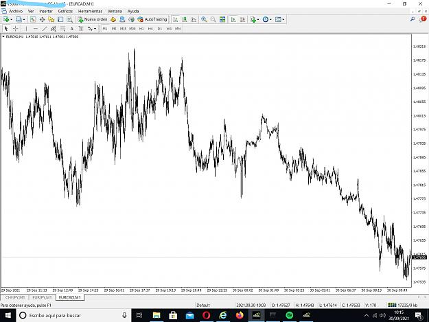Image resolution: width=429 pixels, height=322 pixels.
Task: Zoom in on the chart
Action: tap(204, 19)
